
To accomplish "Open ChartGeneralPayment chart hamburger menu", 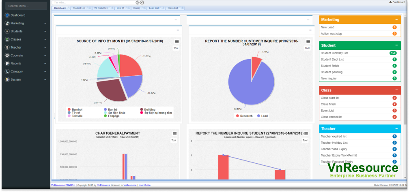I will [175, 134].
